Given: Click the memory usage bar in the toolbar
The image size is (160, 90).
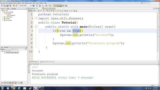Looking at the screenshot, I should tap(57, 5).
